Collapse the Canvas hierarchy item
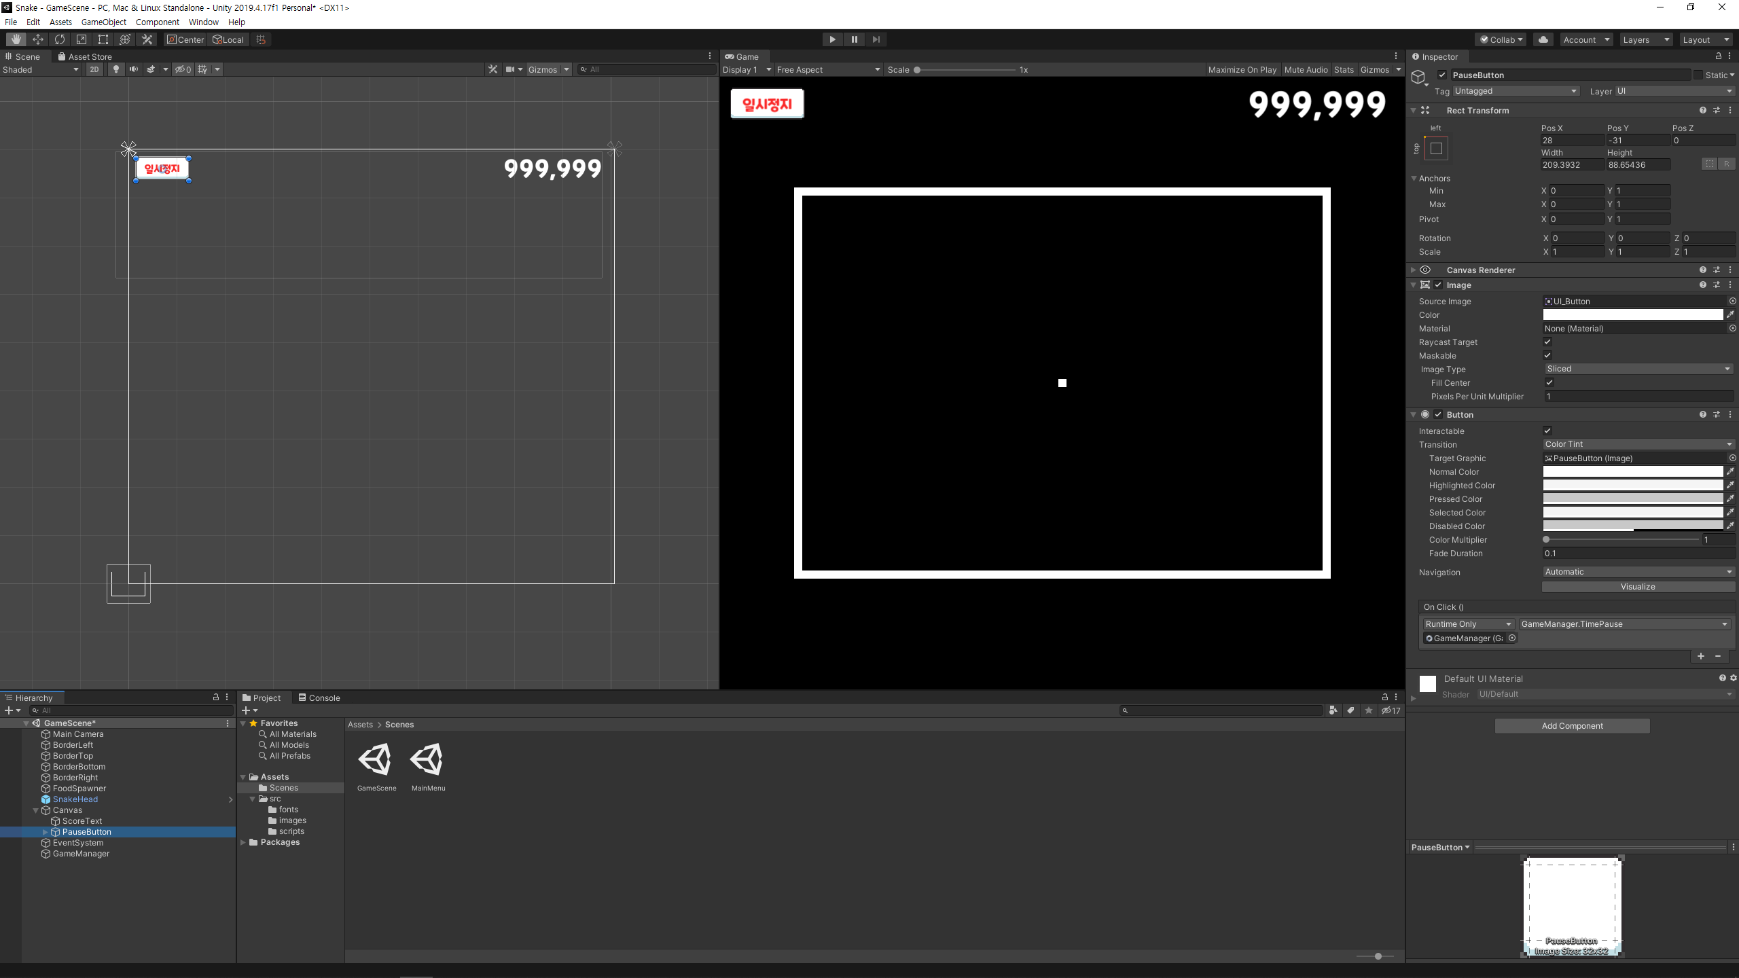The image size is (1739, 978). coord(36,810)
